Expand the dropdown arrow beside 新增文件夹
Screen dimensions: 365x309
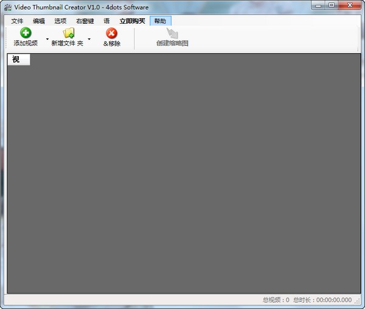point(89,40)
